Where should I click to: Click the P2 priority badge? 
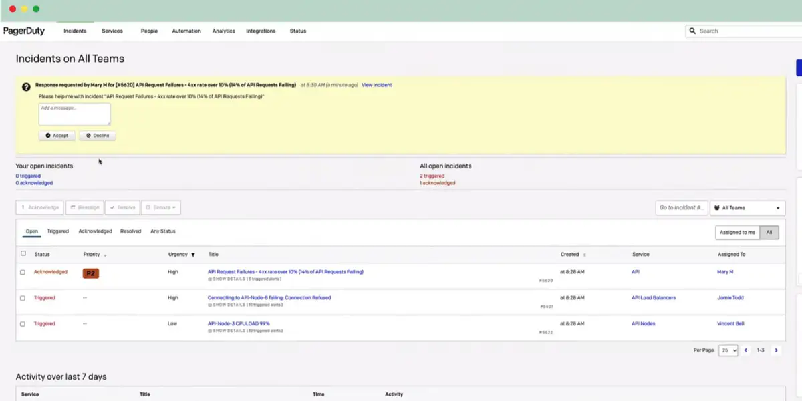(91, 273)
